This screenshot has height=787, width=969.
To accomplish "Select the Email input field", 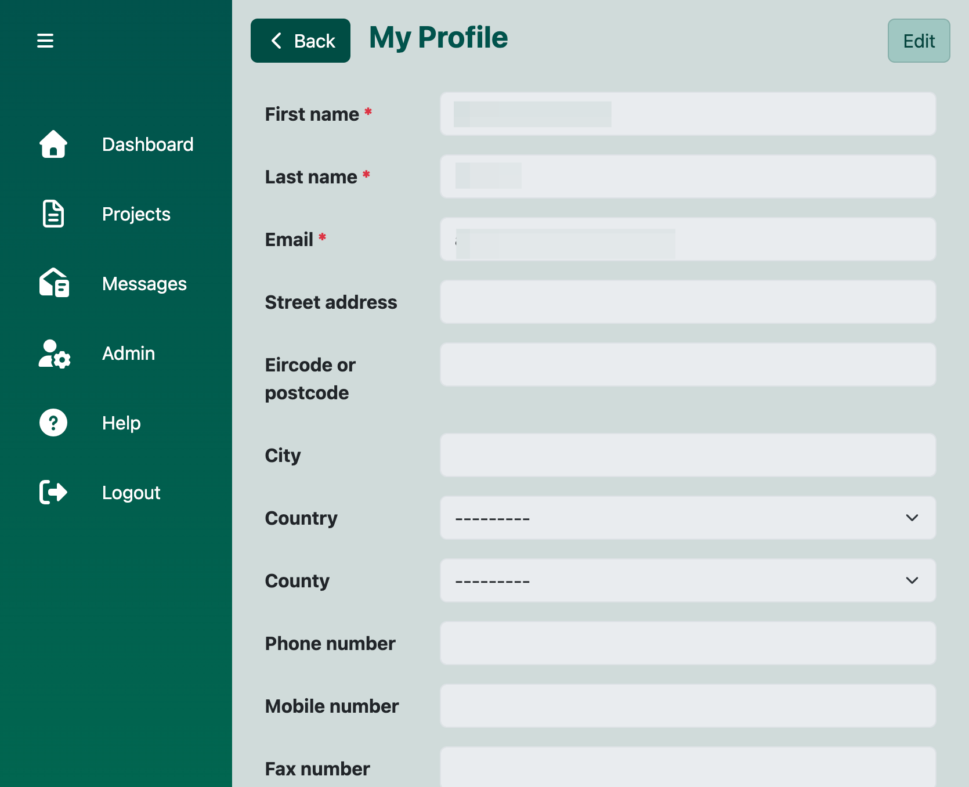I will pyautogui.click(x=688, y=239).
